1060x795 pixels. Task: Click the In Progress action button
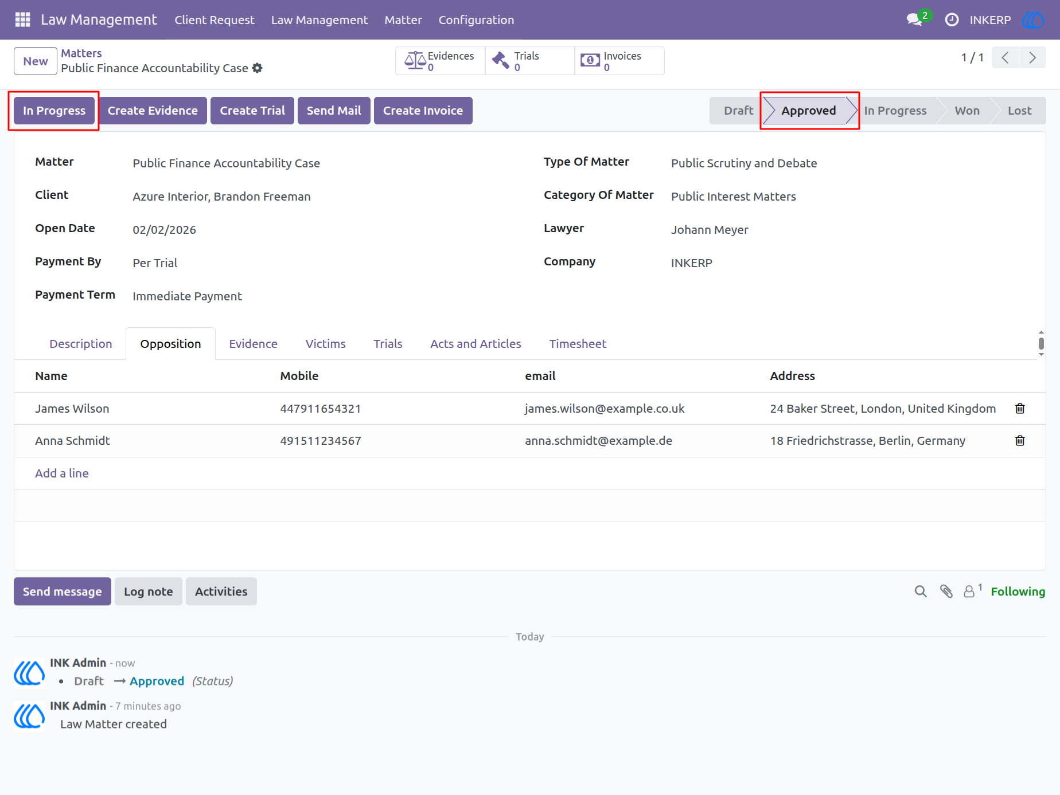[54, 111]
